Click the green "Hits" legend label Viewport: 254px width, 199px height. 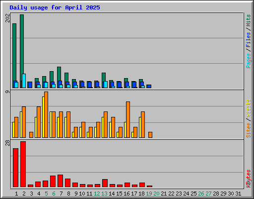[248, 20]
